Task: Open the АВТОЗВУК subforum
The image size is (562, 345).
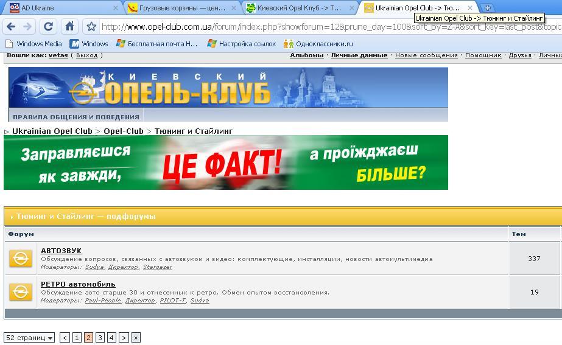Action: [61, 251]
